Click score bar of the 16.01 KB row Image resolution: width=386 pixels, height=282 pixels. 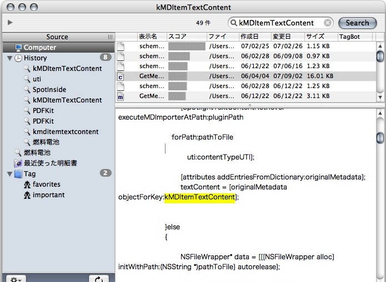[178, 76]
